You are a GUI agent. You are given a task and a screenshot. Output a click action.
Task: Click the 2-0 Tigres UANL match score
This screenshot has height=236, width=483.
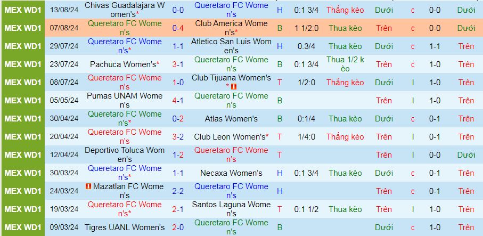178,227
